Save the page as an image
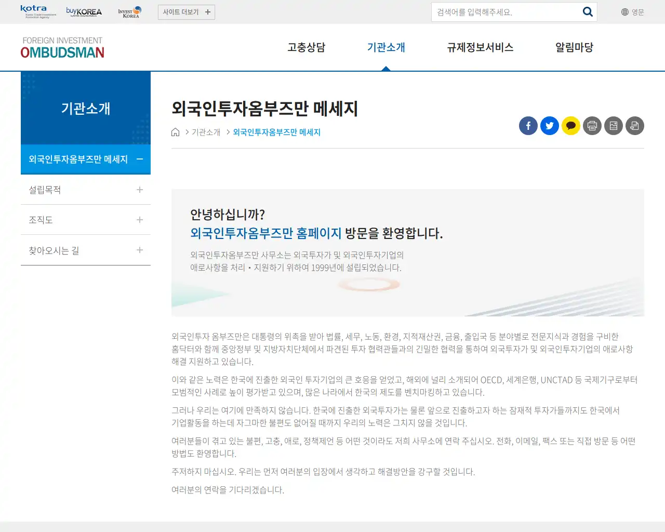The height and width of the screenshot is (532, 665). (613, 126)
